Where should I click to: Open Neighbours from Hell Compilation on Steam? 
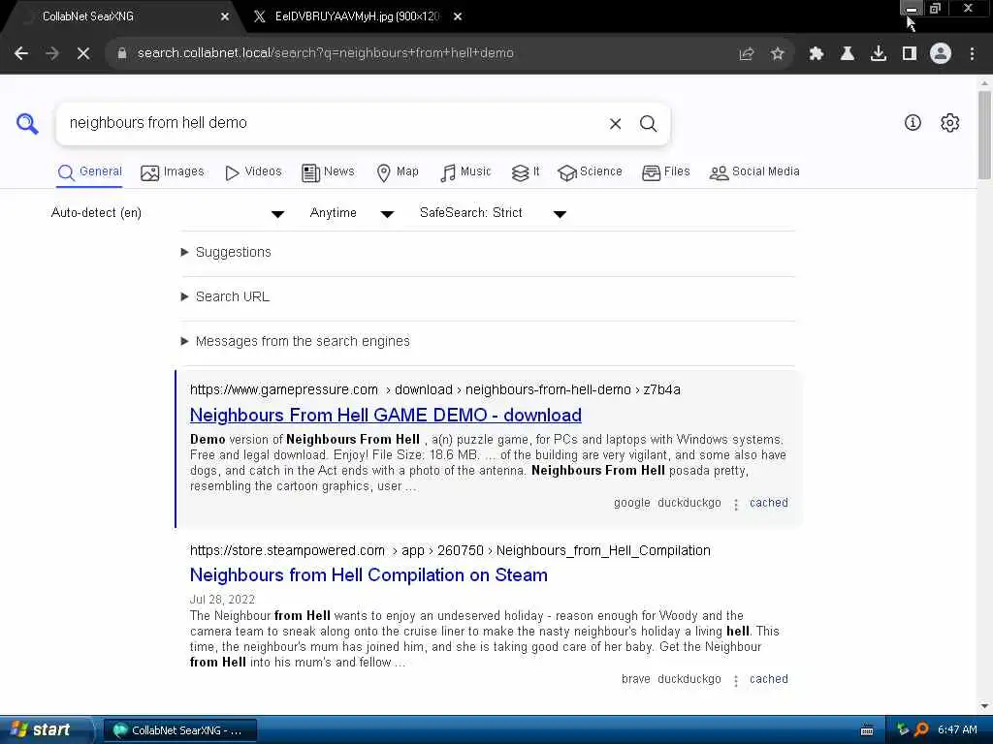(x=368, y=575)
